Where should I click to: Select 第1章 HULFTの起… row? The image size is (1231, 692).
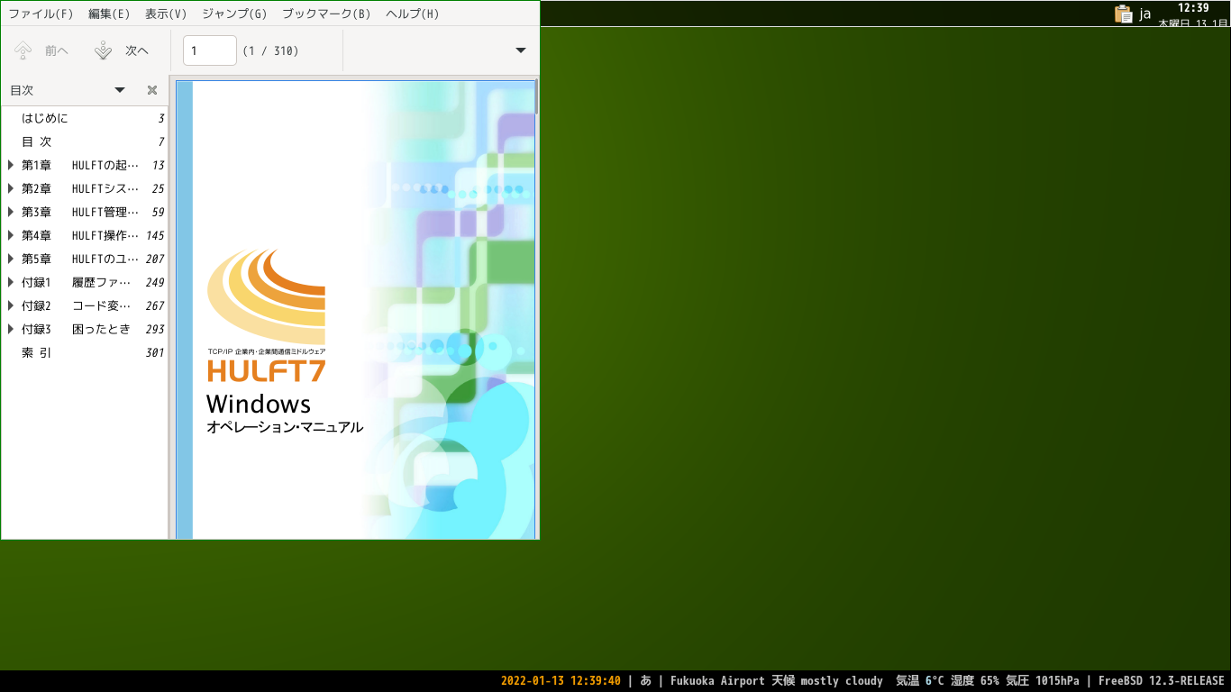85,165
